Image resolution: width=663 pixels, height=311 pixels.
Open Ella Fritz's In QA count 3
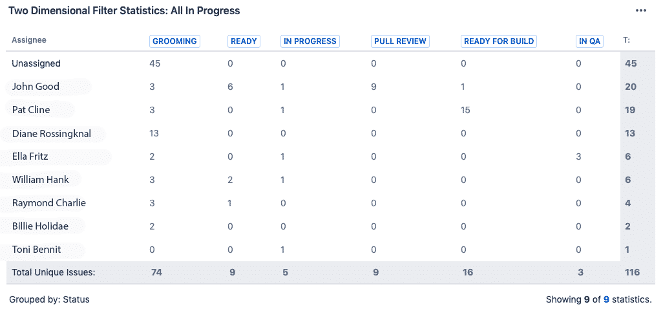[x=578, y=156]
